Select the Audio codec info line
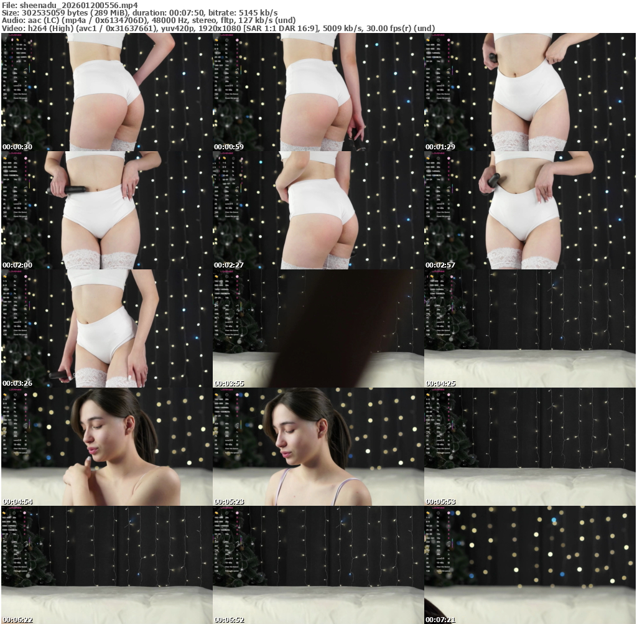This screenshot has width=637, height=624. point(149,20)
